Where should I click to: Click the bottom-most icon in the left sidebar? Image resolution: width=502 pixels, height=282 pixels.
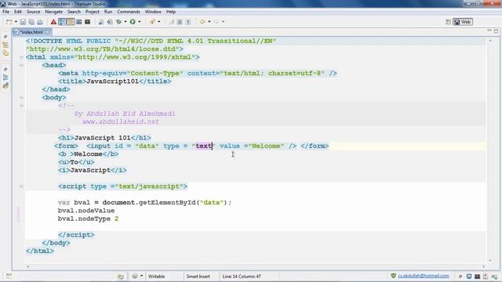pyautogui.click(x=5, y=85)
